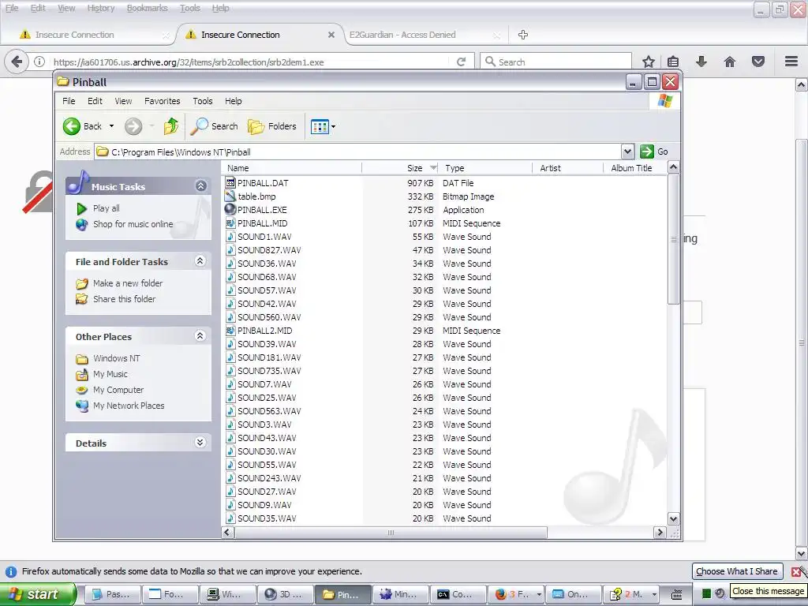808x606 pixels.
Task: Open My Network Places link
Action: 129,406
